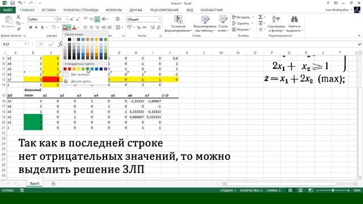
Task: Open Другие цвета (more colors) dialog
Action: click(85, 81)
